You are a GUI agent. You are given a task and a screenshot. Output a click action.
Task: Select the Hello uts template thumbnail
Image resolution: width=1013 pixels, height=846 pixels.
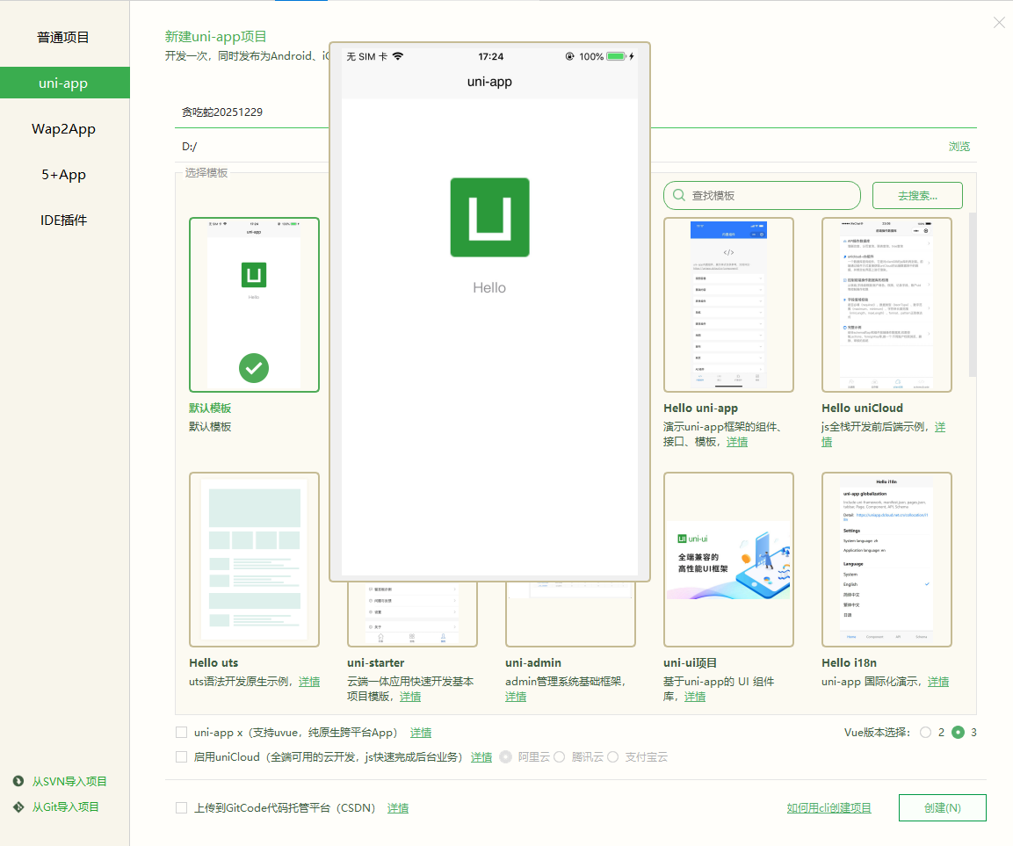click(x=254, y=559)
